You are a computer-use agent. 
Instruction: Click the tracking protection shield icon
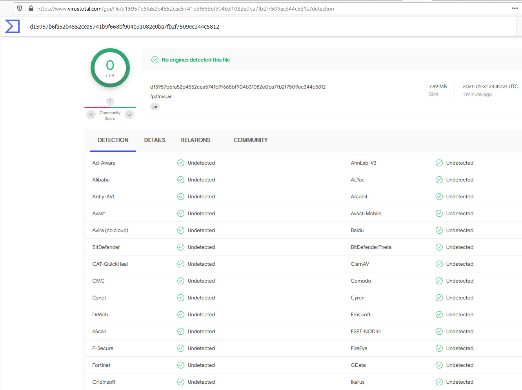20,8
